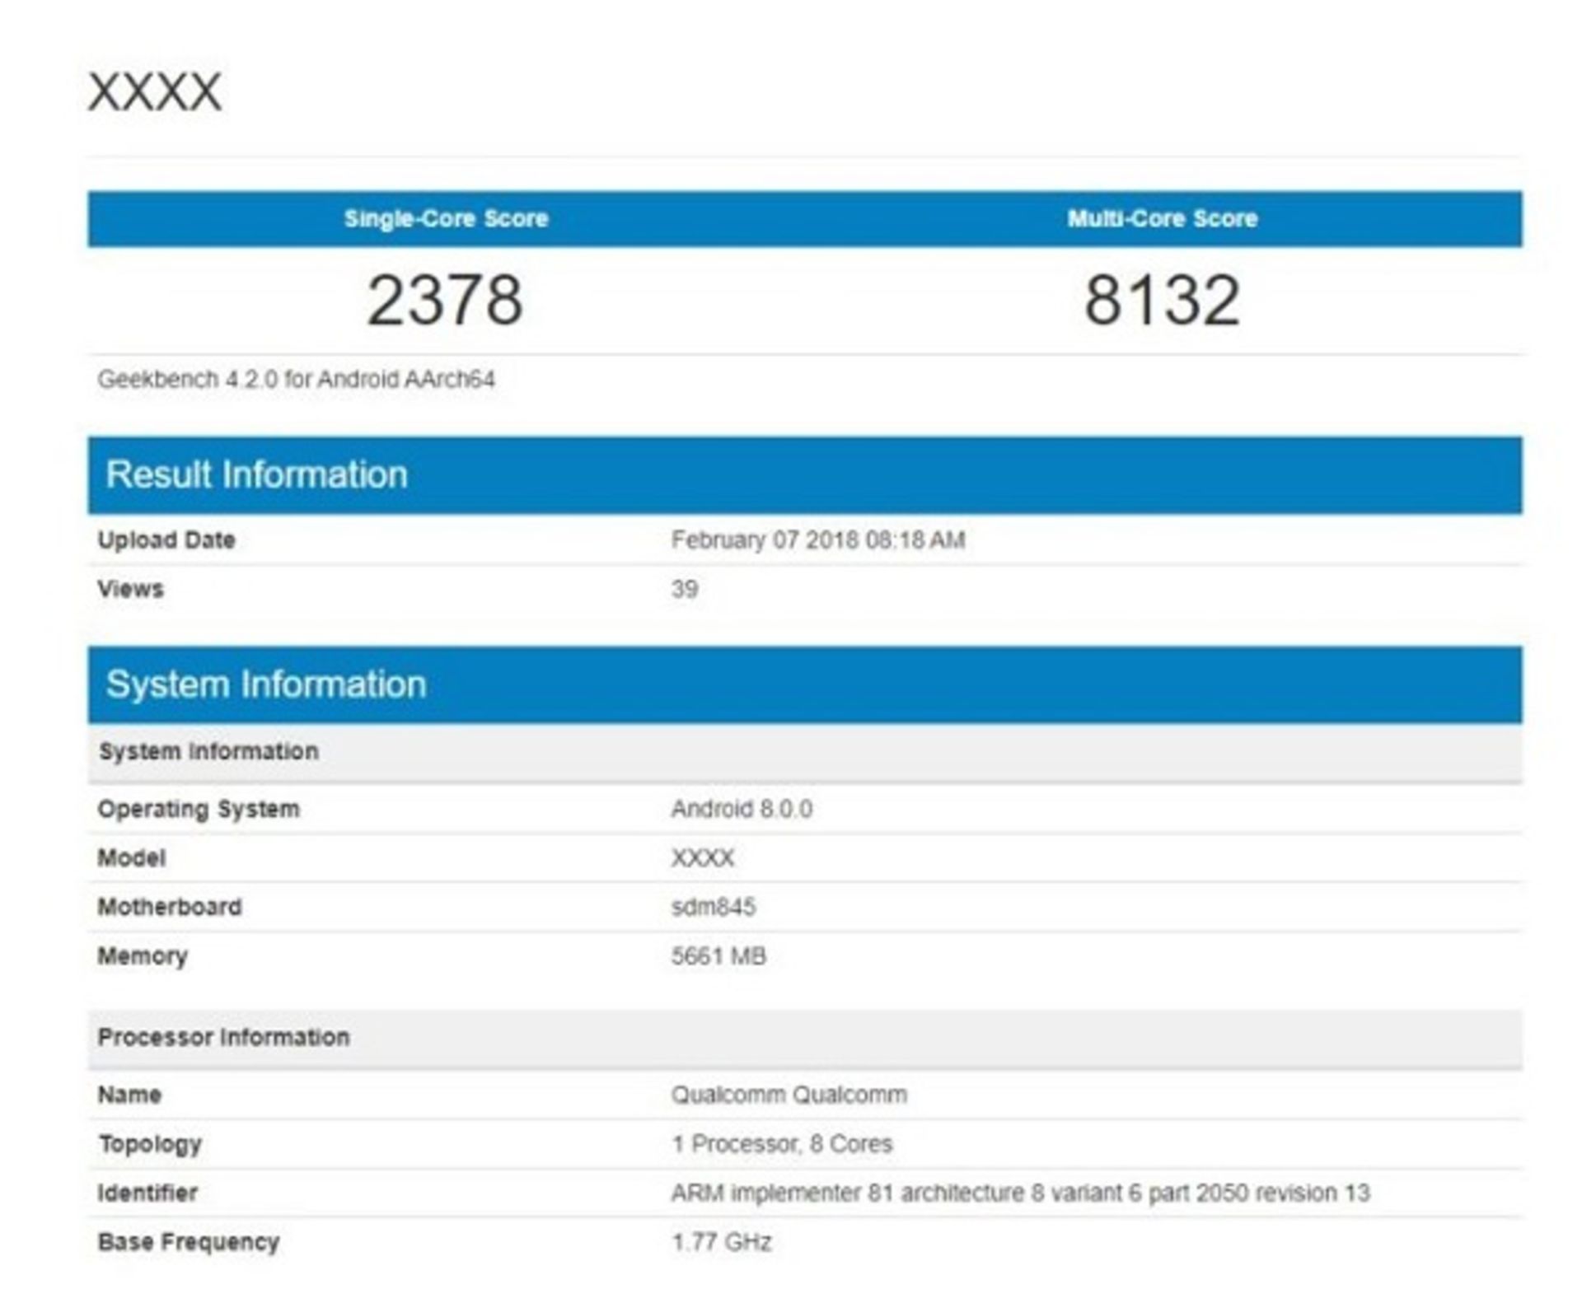Select the Upload Date label

tap(166, 538)
